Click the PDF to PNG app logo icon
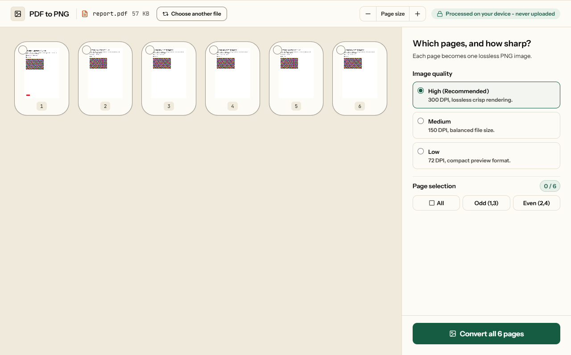Screen dimensions: 571x355 point(18,14)
